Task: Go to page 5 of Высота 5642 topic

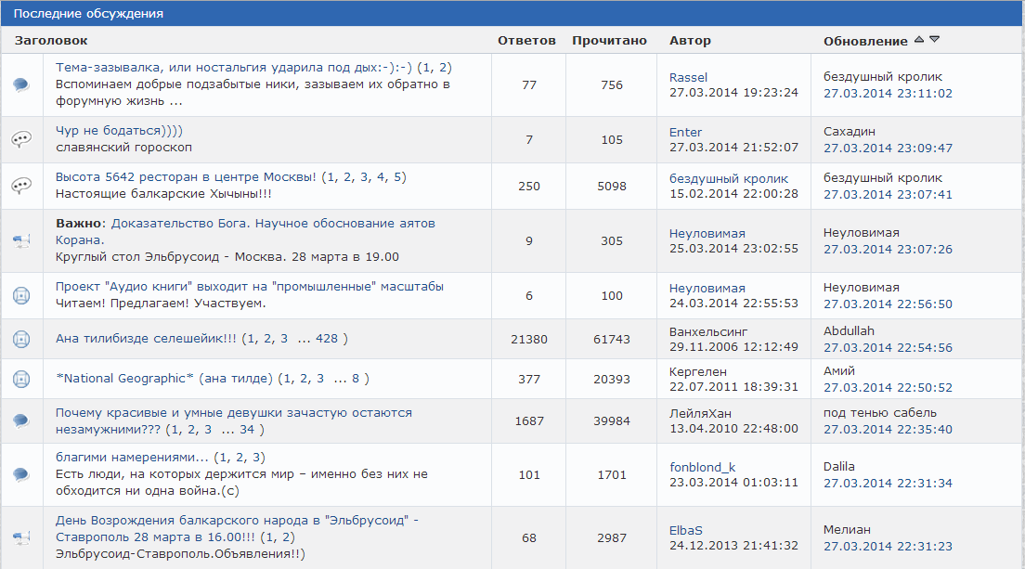Action: [398, 177]
